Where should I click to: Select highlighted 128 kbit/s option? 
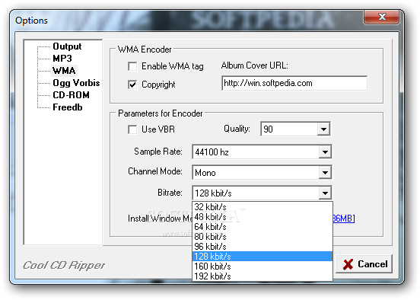pyautogui.click(x=262, y=257)
